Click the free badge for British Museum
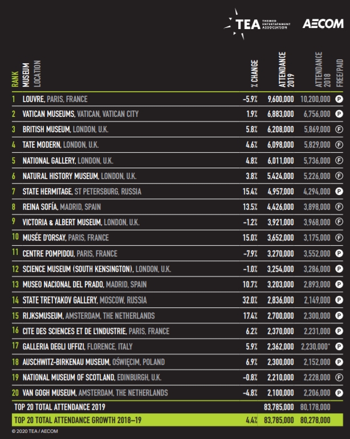 339,129
